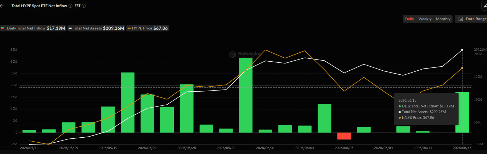The width and height of the screenshot is (487, 154).
Task: Toggle Daily Total Net Inflow legend
Action: tap(33, 28)
